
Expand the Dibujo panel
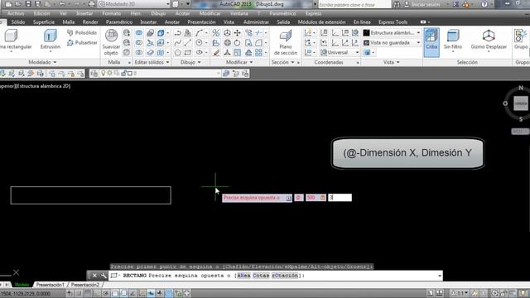(190, 62)
